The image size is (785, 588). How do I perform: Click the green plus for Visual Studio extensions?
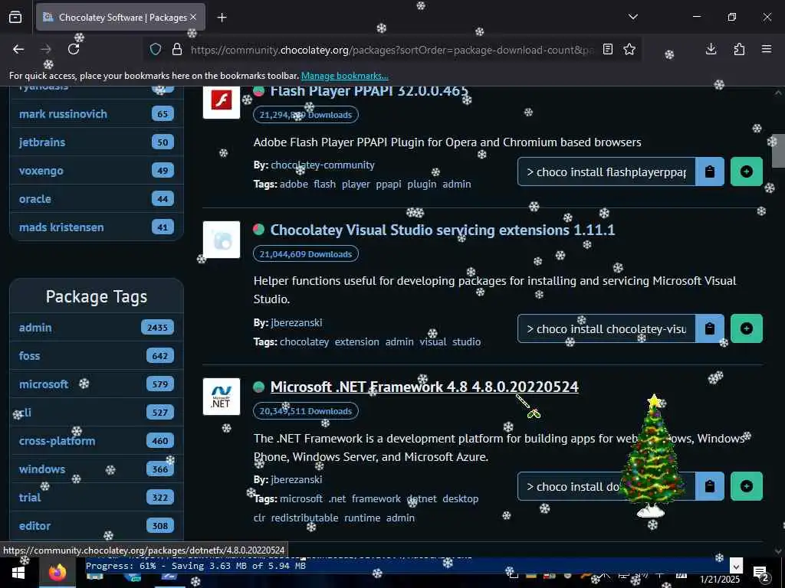coord(747,328)
